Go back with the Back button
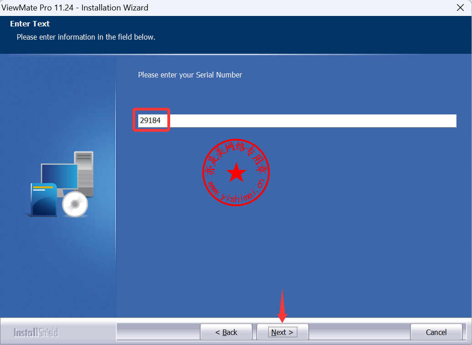Image resolution: width=472 pixels, height=345 pixels. point(226,332)
